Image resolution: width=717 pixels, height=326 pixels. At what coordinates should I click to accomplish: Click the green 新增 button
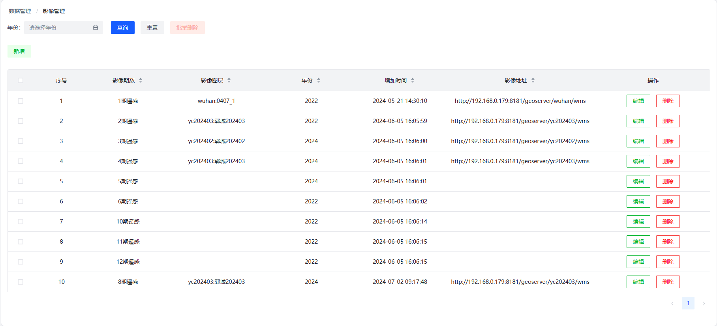[19, 51]
